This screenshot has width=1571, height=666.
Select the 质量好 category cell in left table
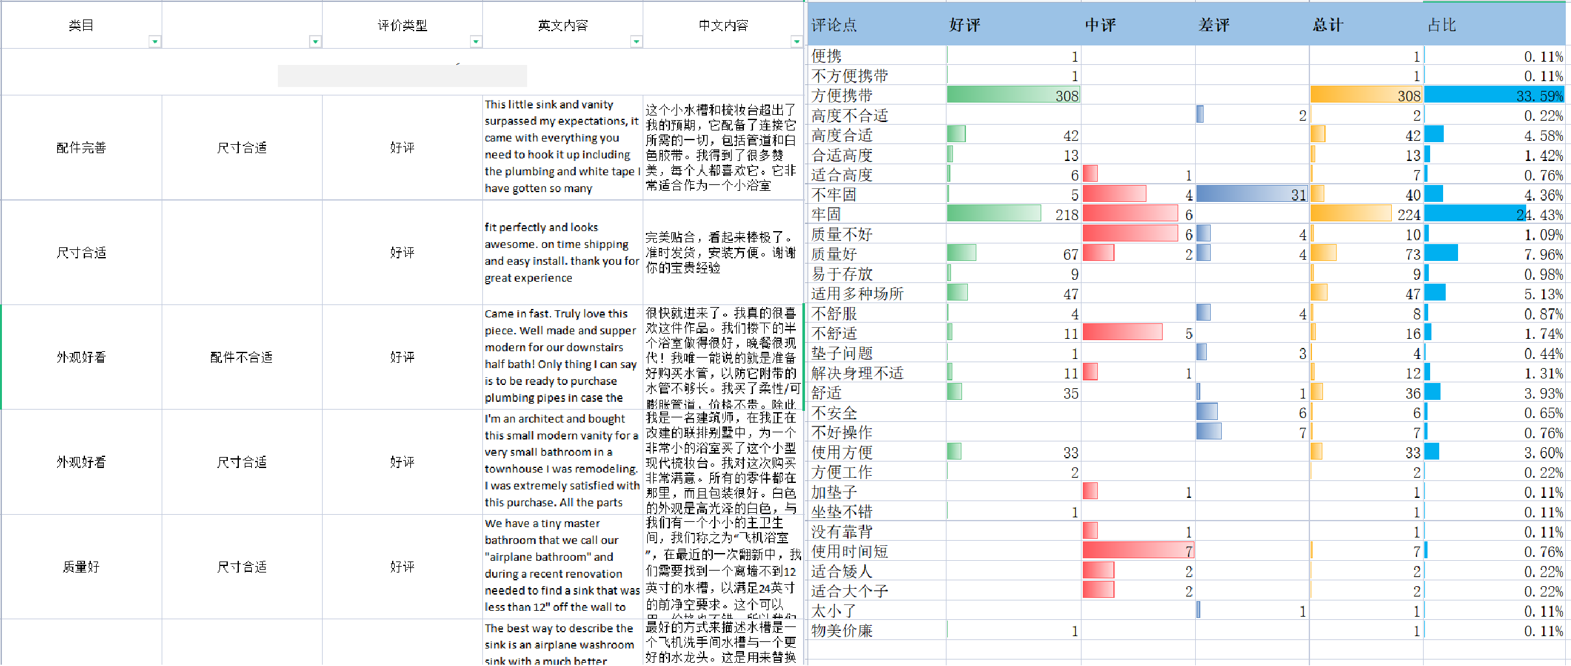(81, 567)
